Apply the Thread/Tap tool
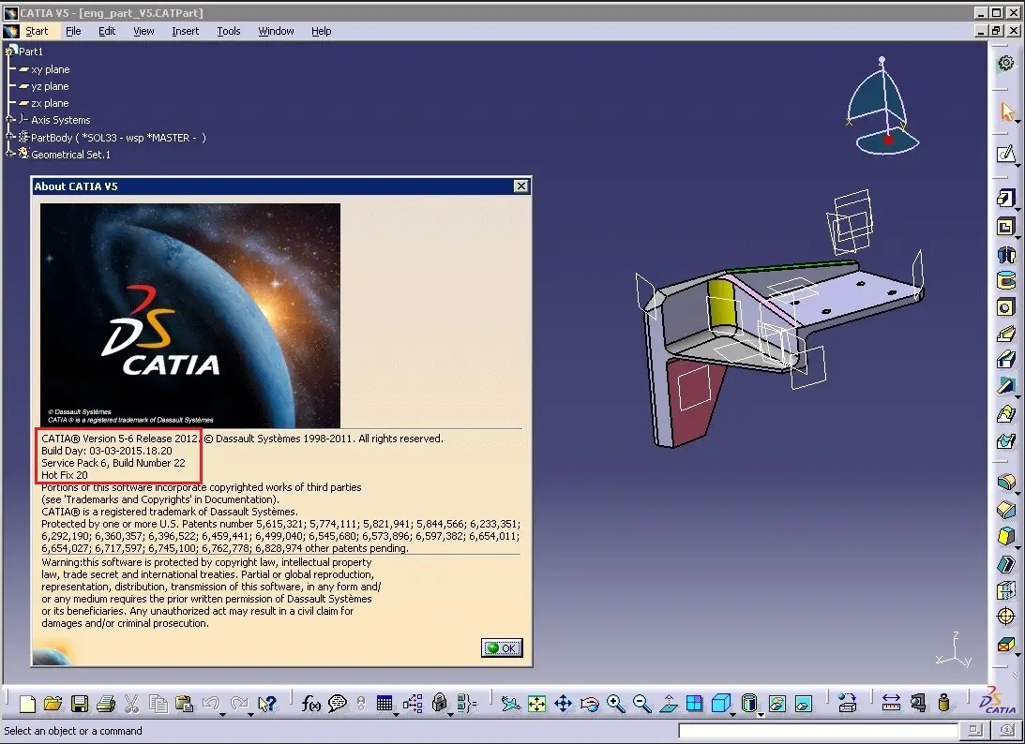 [1006, 616]
